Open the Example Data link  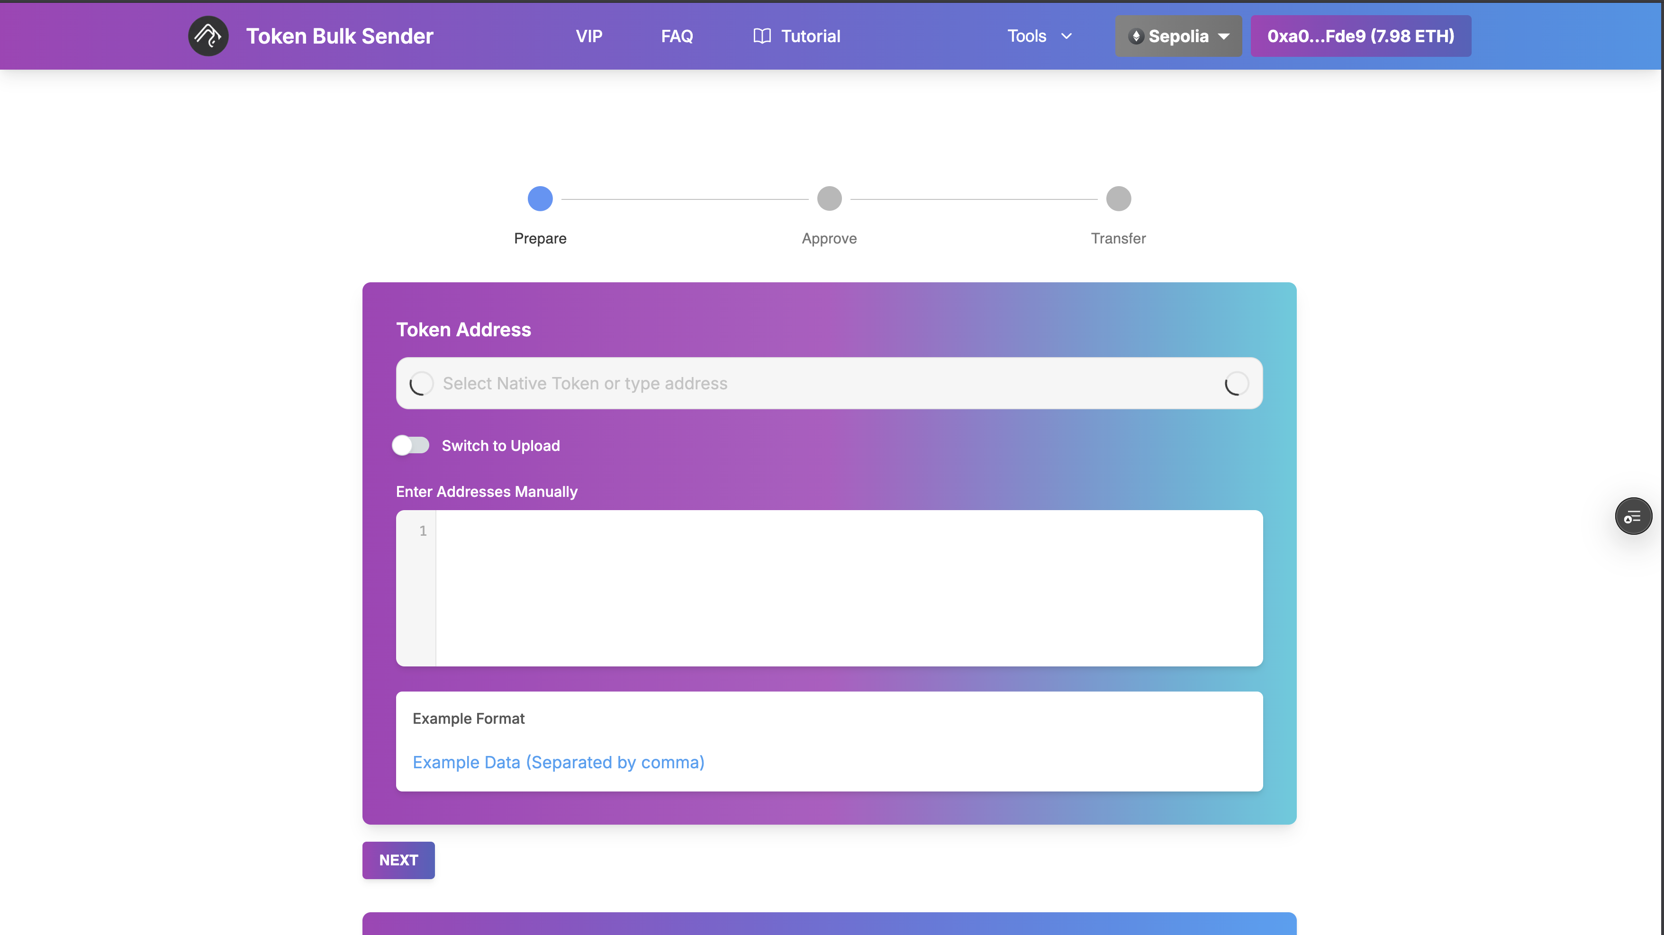pos(558,762)
